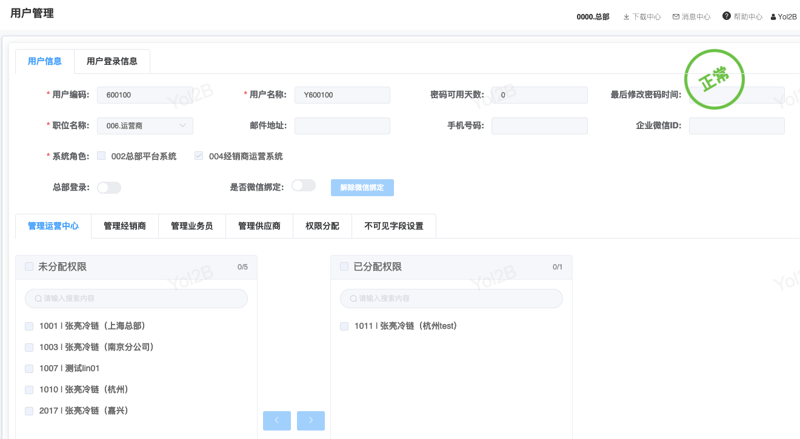
Task: Click search icon in unassigned permissions box
Action: tap(39, 299)
